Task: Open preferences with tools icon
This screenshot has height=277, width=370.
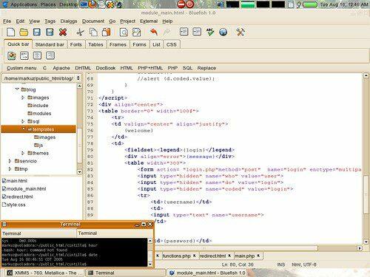Action: (x=240, y=32)
